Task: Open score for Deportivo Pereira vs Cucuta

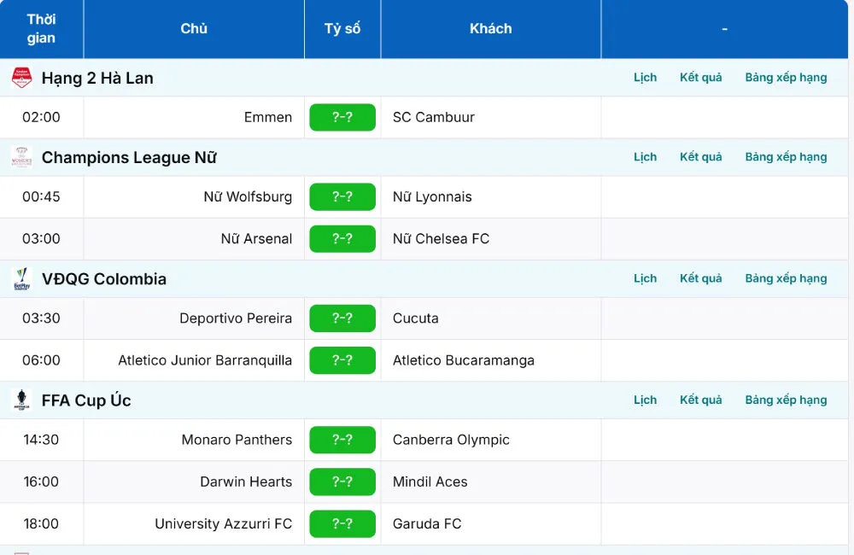Action: tap(342, 318)
